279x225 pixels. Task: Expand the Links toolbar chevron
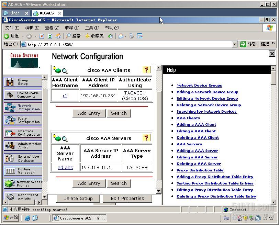coord(273,43)
